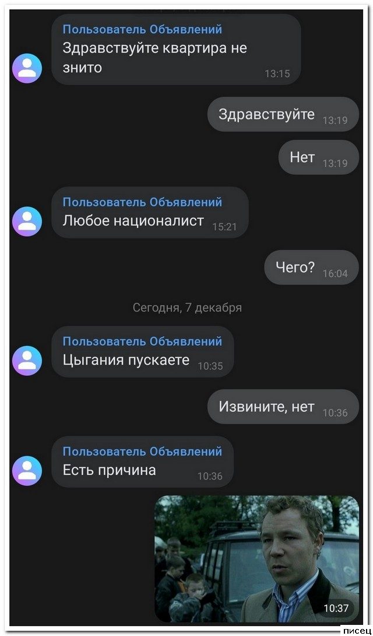
Task: Click the 'писец' watermark label
Action: coord(357,631)
